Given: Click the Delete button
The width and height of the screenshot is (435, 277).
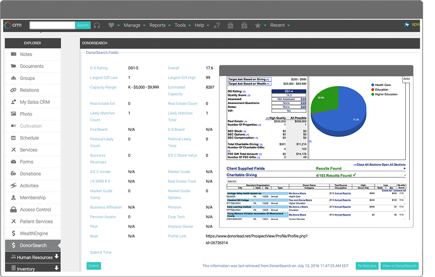Looking at the screenshot, I should [x=94, y=266].
